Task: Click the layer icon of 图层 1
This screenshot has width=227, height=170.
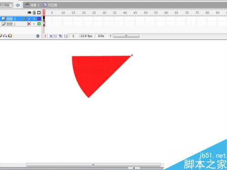Action: [x=3, y=24]
